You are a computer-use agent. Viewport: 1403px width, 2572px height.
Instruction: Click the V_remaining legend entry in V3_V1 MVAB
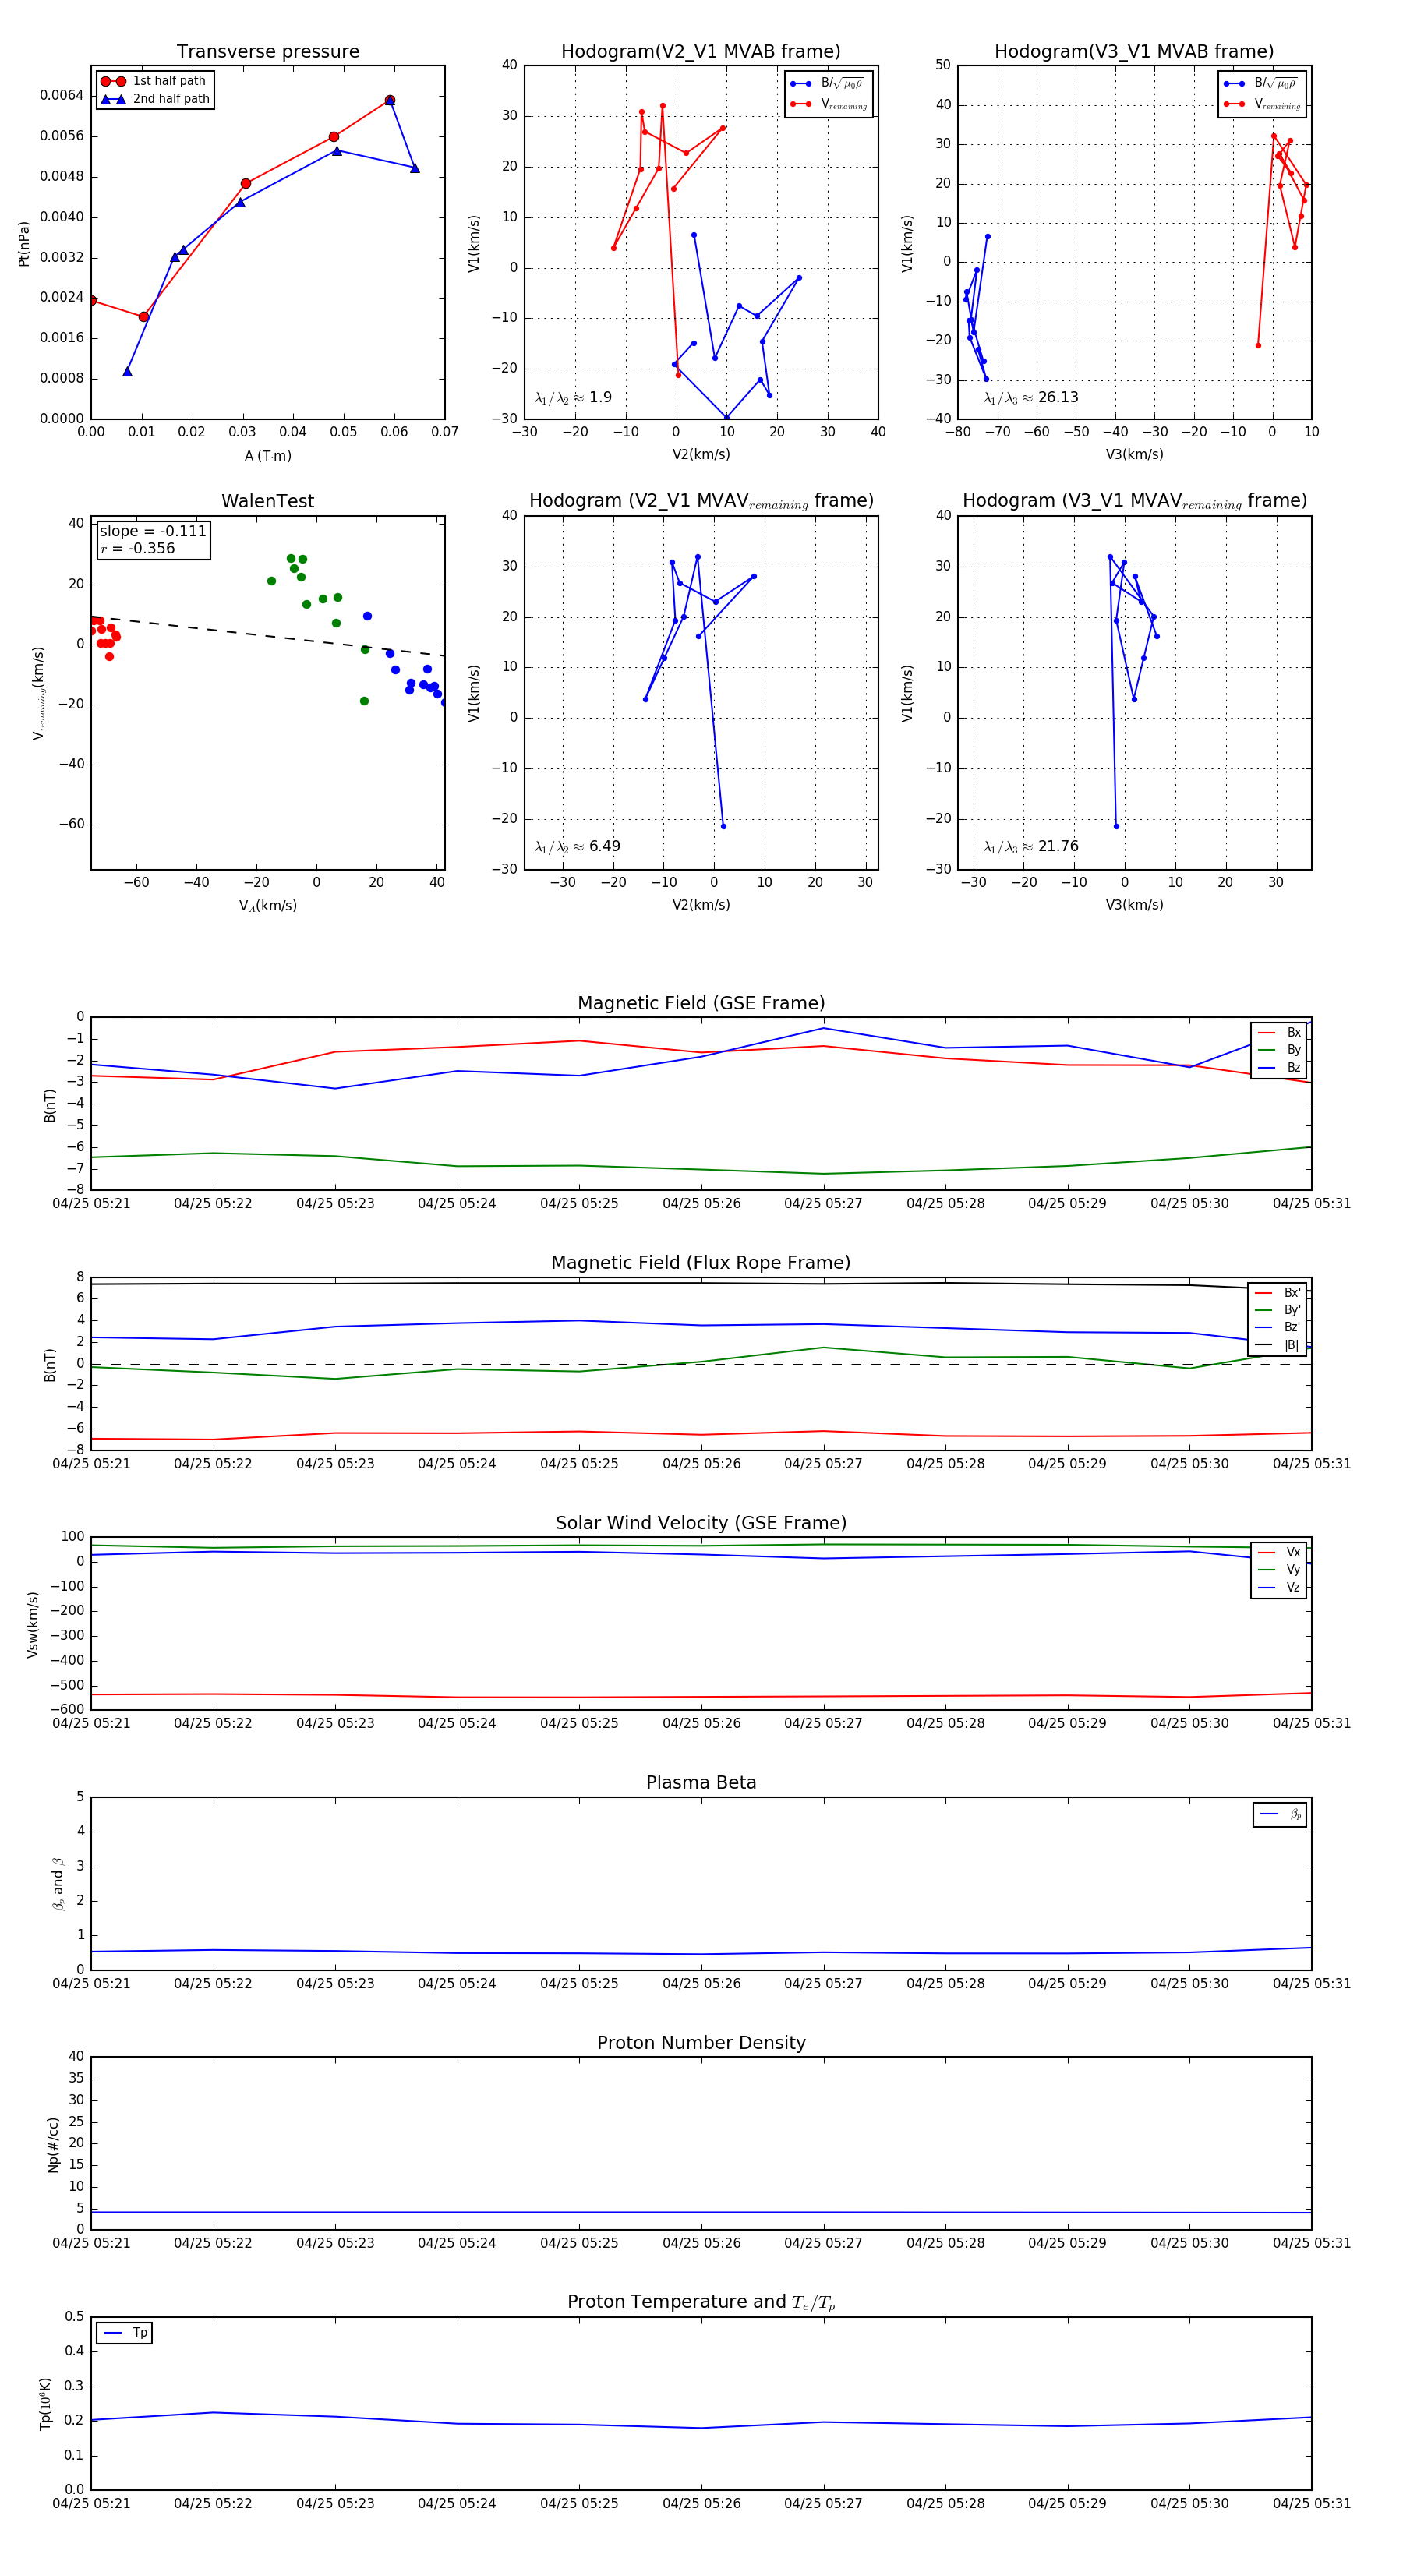tap(1262, 104)
